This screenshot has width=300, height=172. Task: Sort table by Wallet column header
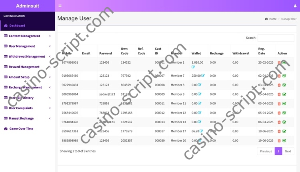tap(196, 53)
